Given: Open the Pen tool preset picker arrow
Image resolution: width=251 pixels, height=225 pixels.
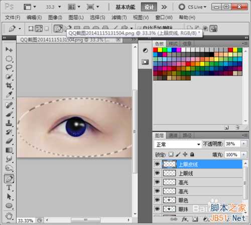Looking at the screenshot, I should tap(20, 29).
